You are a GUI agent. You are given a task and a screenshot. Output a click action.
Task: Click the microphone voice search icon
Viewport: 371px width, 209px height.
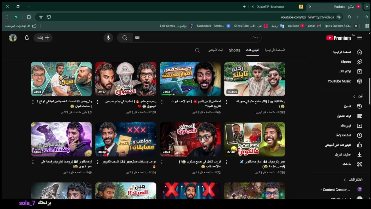[108, 38]
